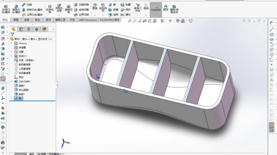Select the 圆角 fillet tool
Image resolution: width=277 pixels, height=155 pixels.
click(x=95, y=6)
